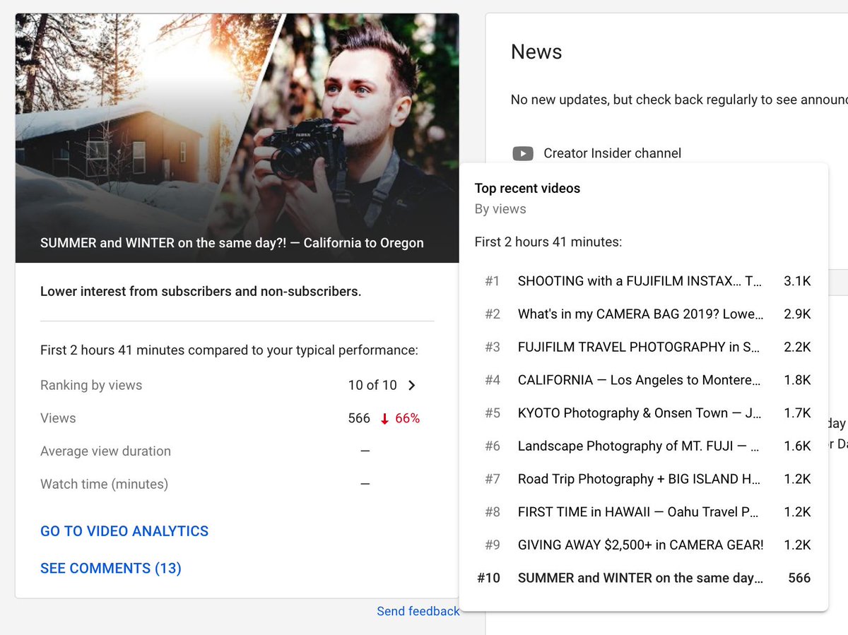848x635 pixels.
Task: Click the 566 views value in stats card
Action: point(359,419)
